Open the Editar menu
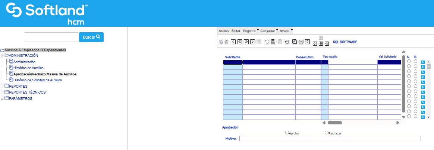Viewport: 434px width, 150px height. click(x=236, y=31)
